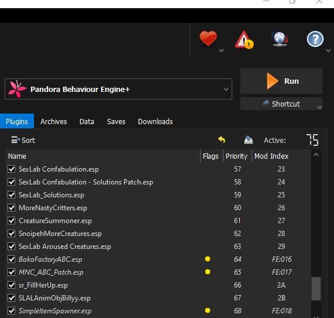Expand the Shortcut button dropdown arrow
334x318 pixels.
tap(319, 107)
